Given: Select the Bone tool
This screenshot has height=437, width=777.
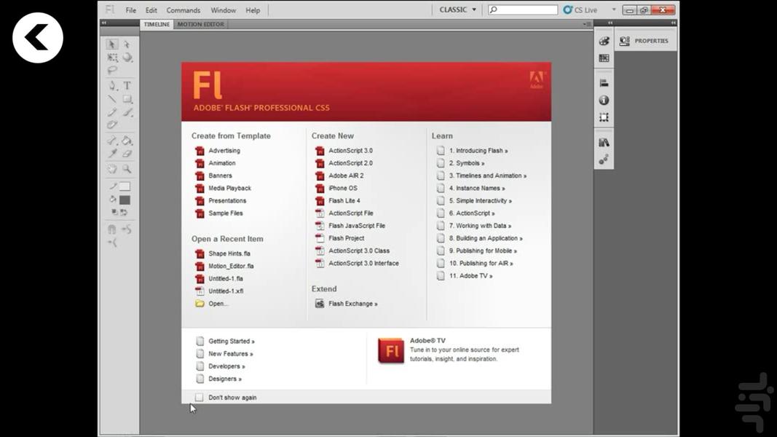Looking at the screenshot, I should point(112,141).
